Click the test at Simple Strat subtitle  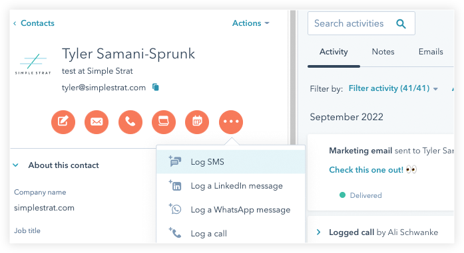pyautogui.click(x=97, y=71)
